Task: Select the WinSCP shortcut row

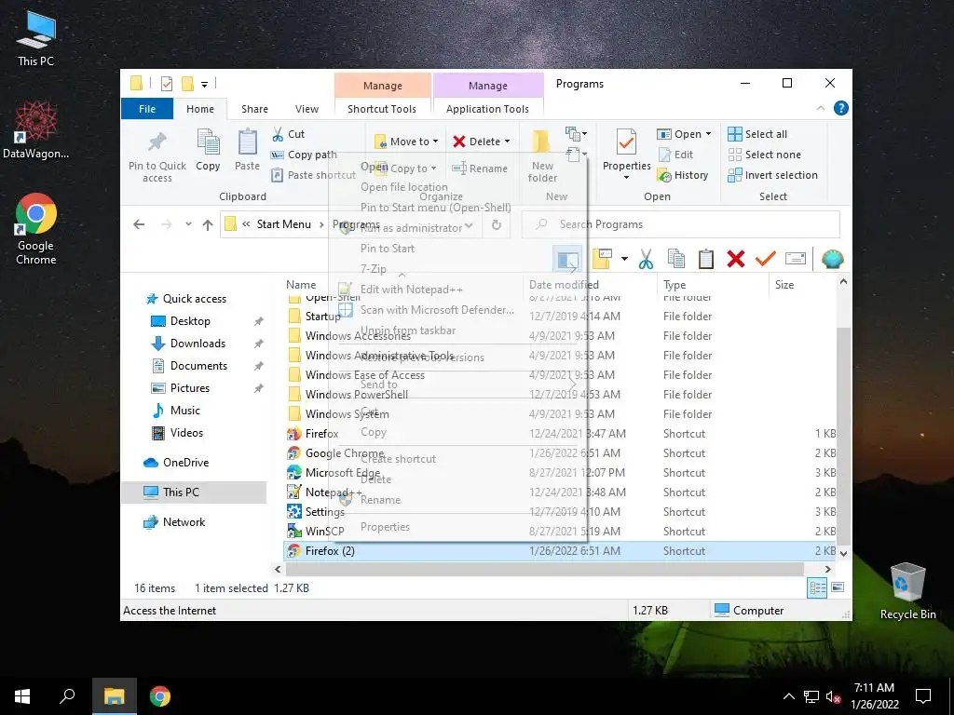Action: pyautogui.click(x=560, y=532)
